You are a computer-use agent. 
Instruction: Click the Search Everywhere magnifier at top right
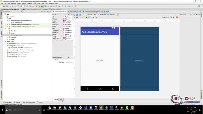click(x=199, y=6)
